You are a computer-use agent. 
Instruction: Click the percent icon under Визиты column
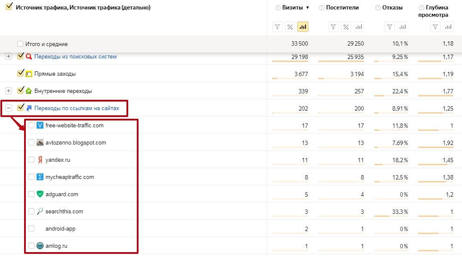click(x=290, y=27)
